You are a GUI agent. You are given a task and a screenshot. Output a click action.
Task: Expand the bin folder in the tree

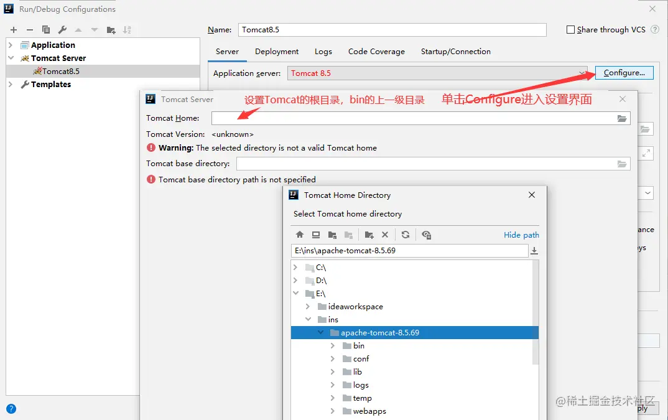click(333, 346)
